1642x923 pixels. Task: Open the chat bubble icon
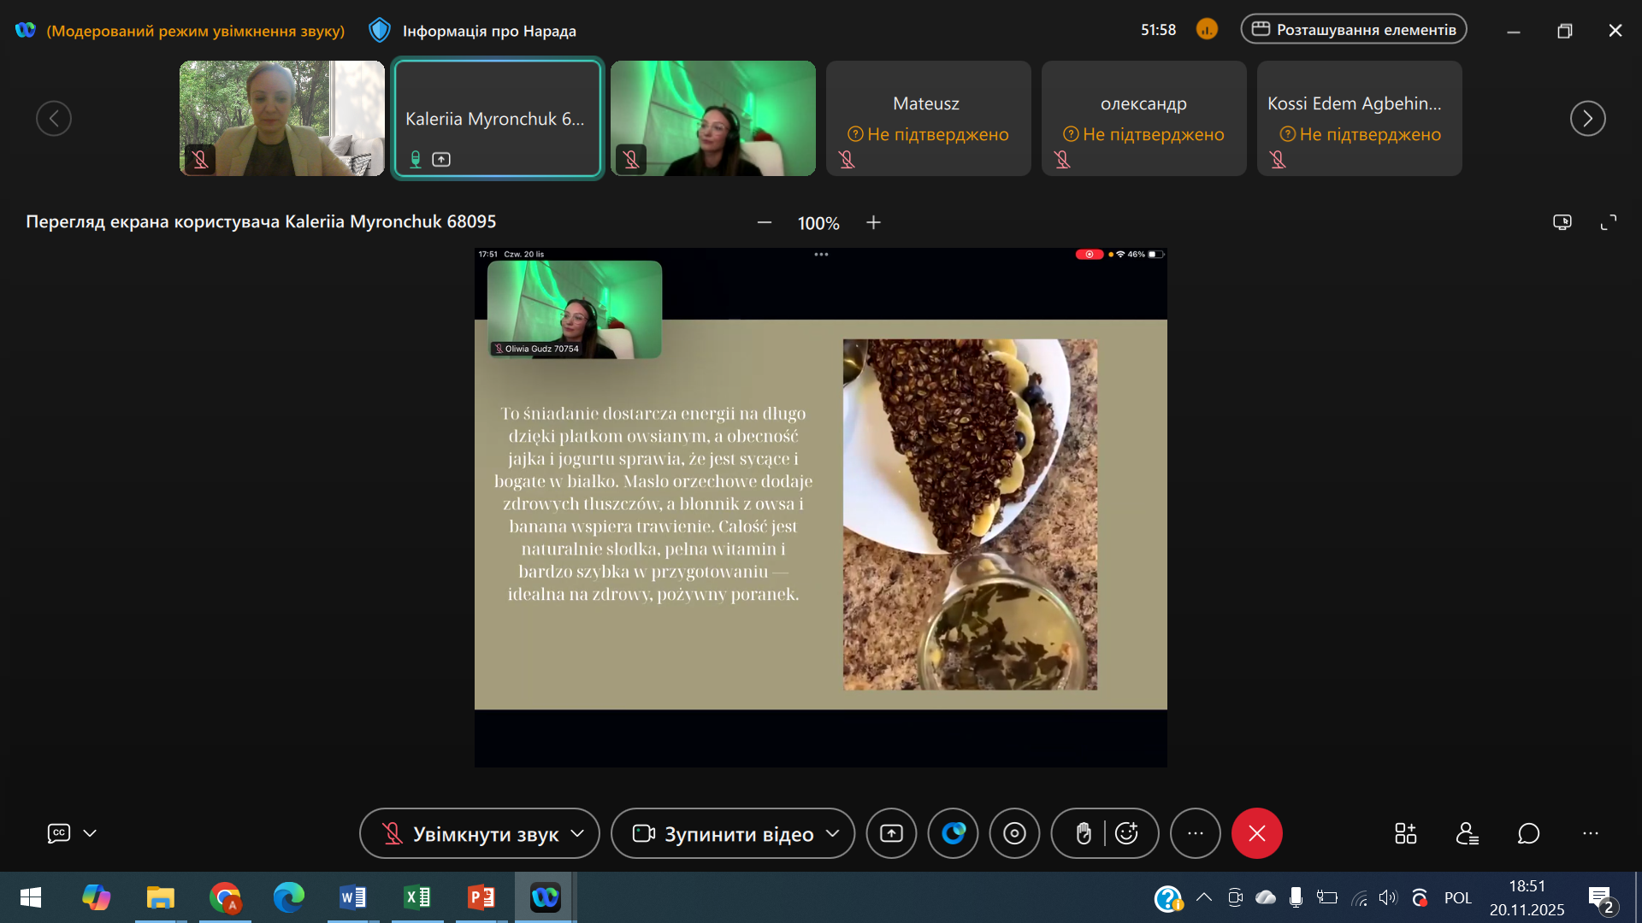[x=1528, y=833]
